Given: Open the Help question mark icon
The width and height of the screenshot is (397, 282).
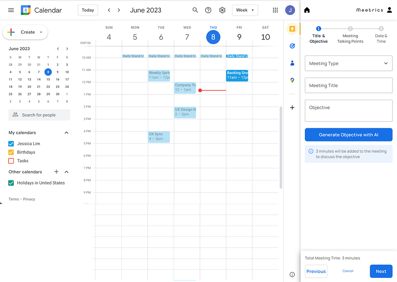Looking at the screenshot, I should pyautogui.click(x=208, y=10).
